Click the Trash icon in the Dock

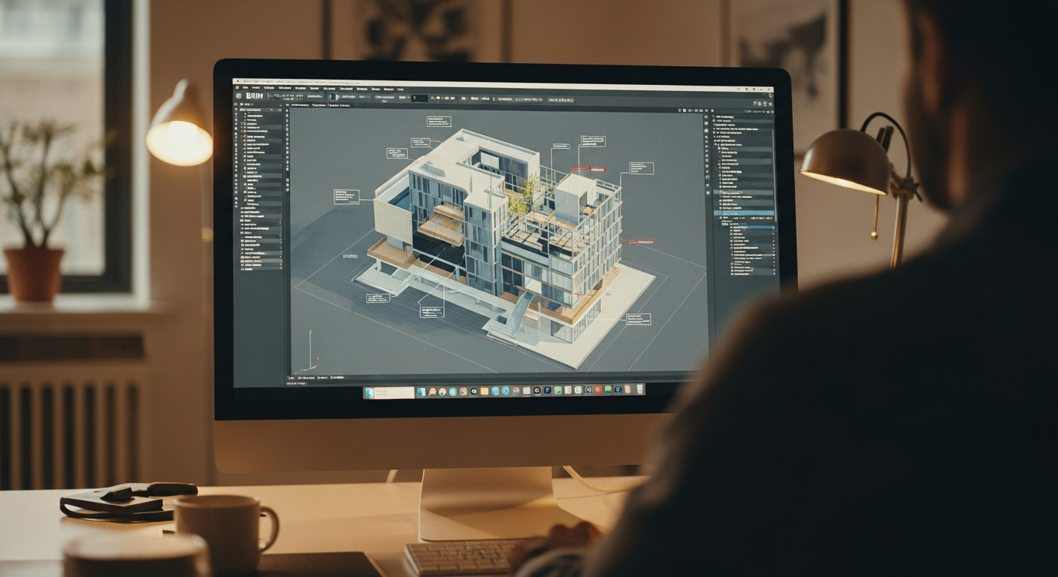point(639,389)
